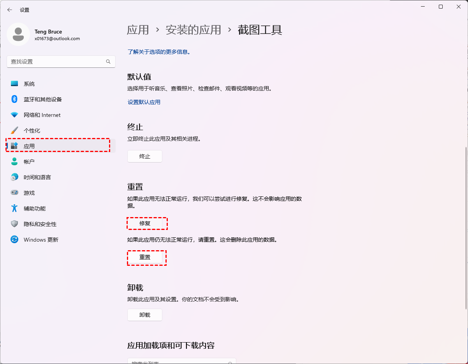Open 个性化 settings category
This screenshot has height=364, width=468.
point(61,131)
